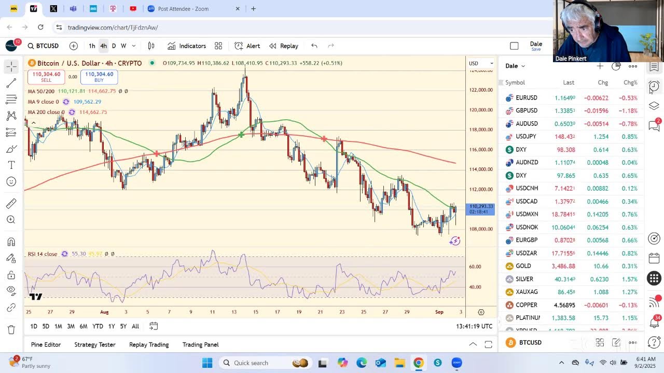
Task: Click the 110,304.60 BUY button
Action: 99,77
